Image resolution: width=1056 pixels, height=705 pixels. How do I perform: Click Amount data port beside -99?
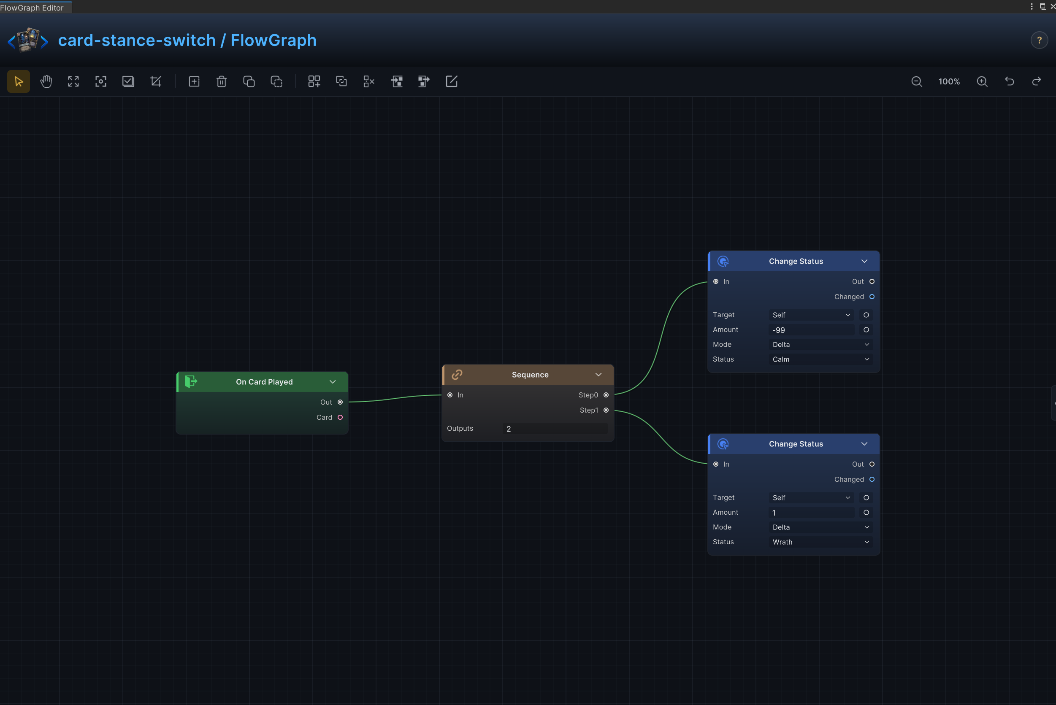866,330
